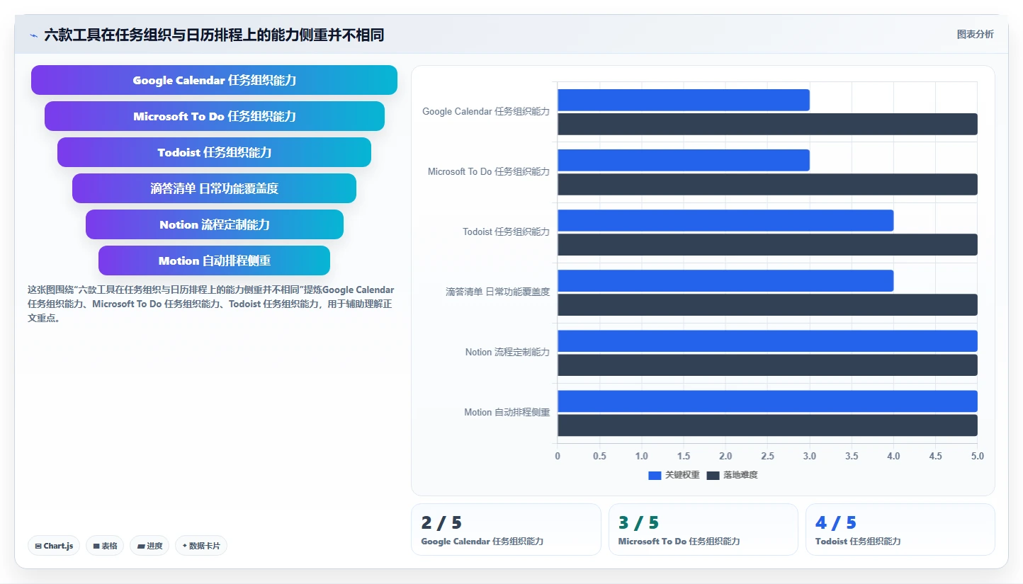1023x584 pixels.
Task: Click the dark bar in the Microsoft To Do chart row
Action: 767,184
